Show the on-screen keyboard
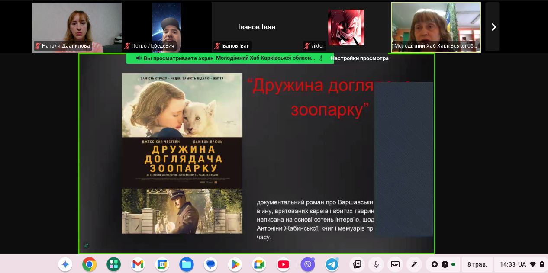This screenshot has height=273, width=548. tap(395, 264)
